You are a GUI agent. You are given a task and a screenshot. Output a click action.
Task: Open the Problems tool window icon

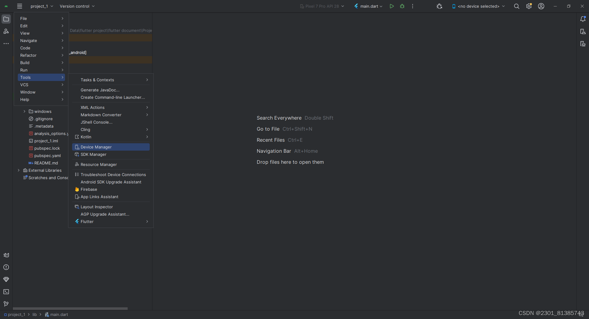coord(6,267)
